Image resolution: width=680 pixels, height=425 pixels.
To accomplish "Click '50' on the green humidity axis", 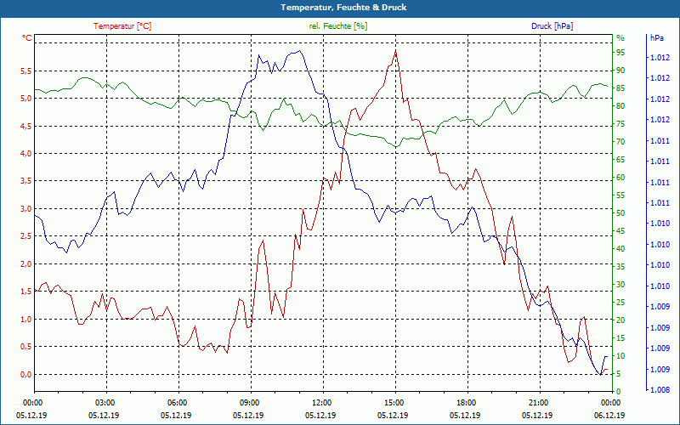I will pyautogui.click(x=620, y=213).
